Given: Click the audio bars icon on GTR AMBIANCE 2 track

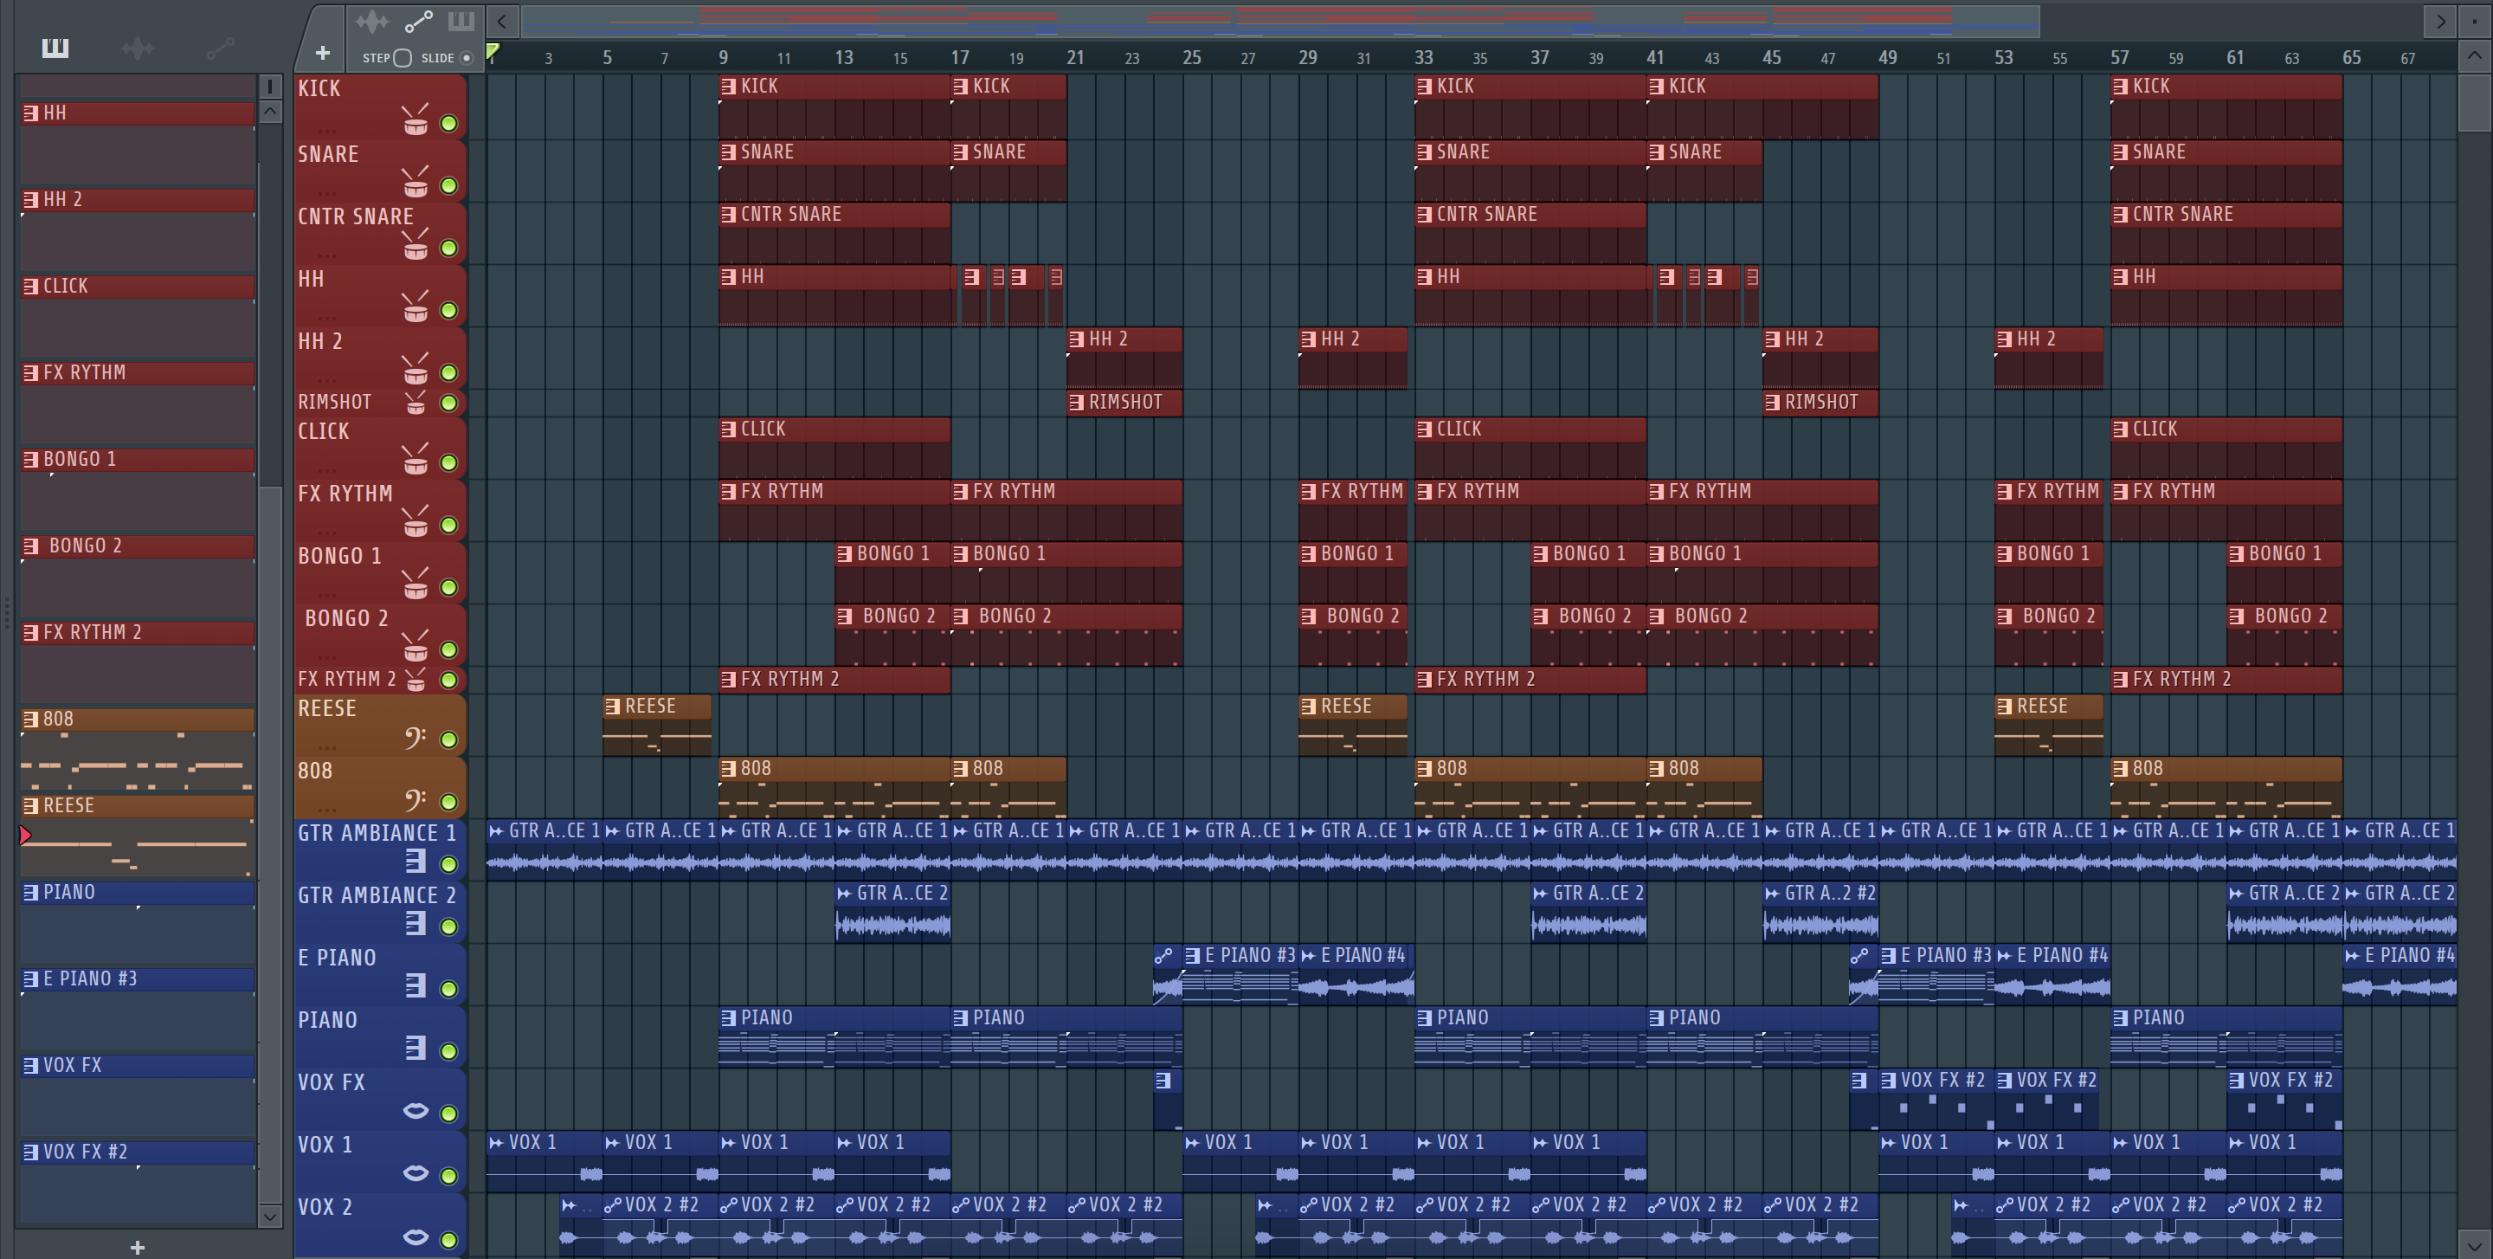Looking at the screenshot, I should 415,924.
